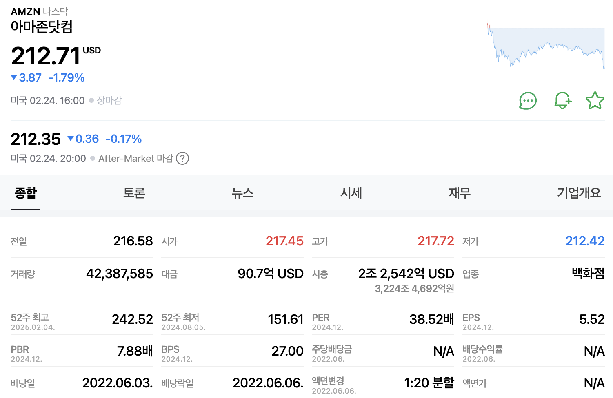Open the discussion chat bubble icon
Screen dimensions: 613x398
point(528,101)
